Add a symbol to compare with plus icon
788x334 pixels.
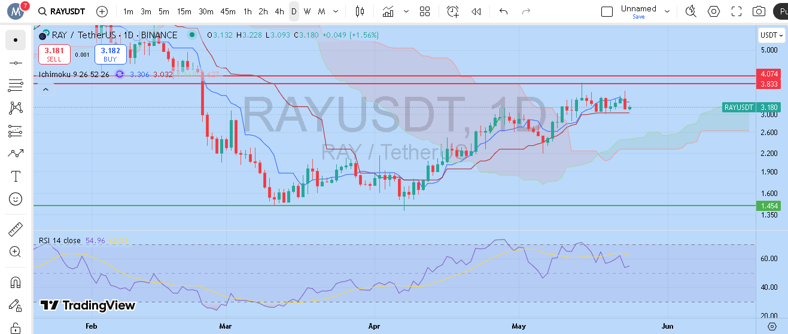(x=102, y=11)
